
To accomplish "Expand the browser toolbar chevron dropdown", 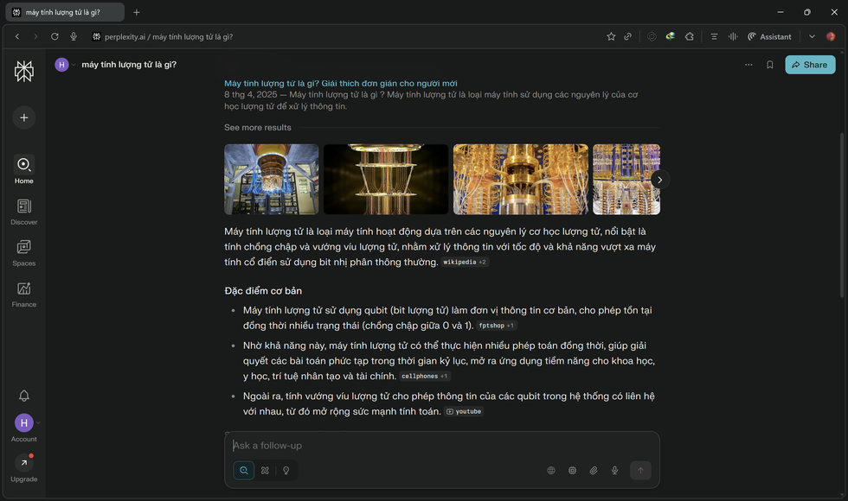I will 812,36.
